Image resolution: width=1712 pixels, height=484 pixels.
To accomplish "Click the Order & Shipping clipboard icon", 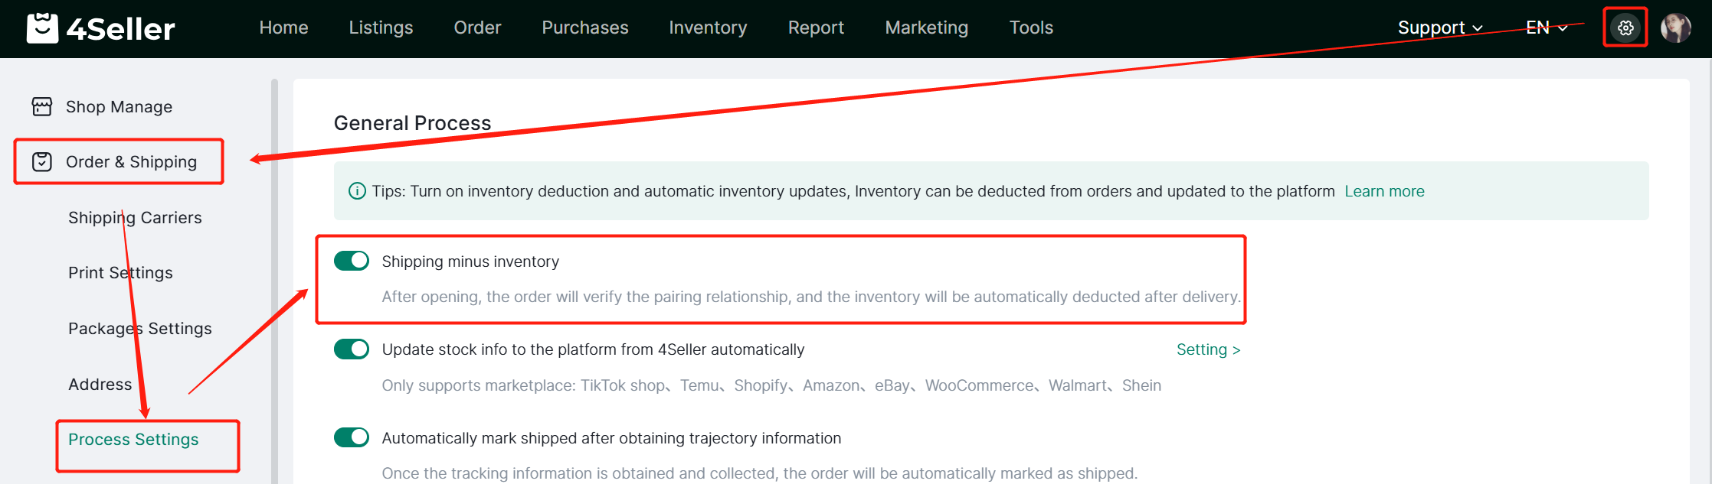I will pyautogui.click(x=42, y=162).
